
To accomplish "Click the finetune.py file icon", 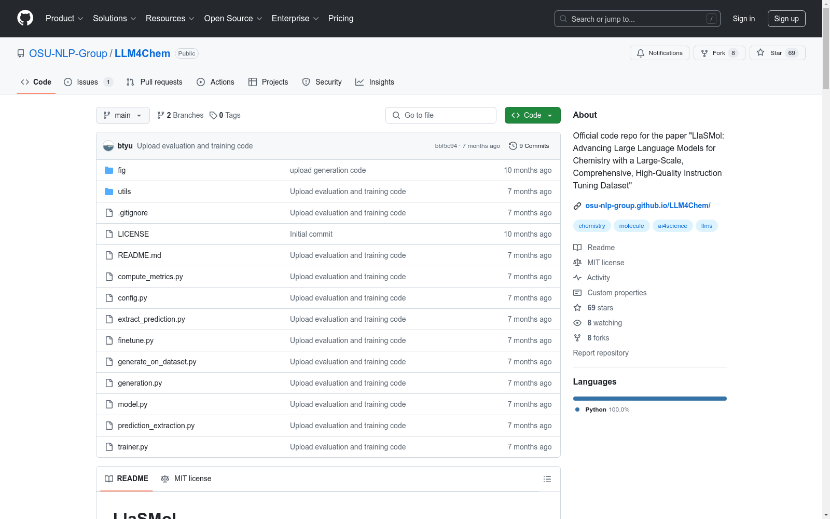I will (x=109, y=340).
